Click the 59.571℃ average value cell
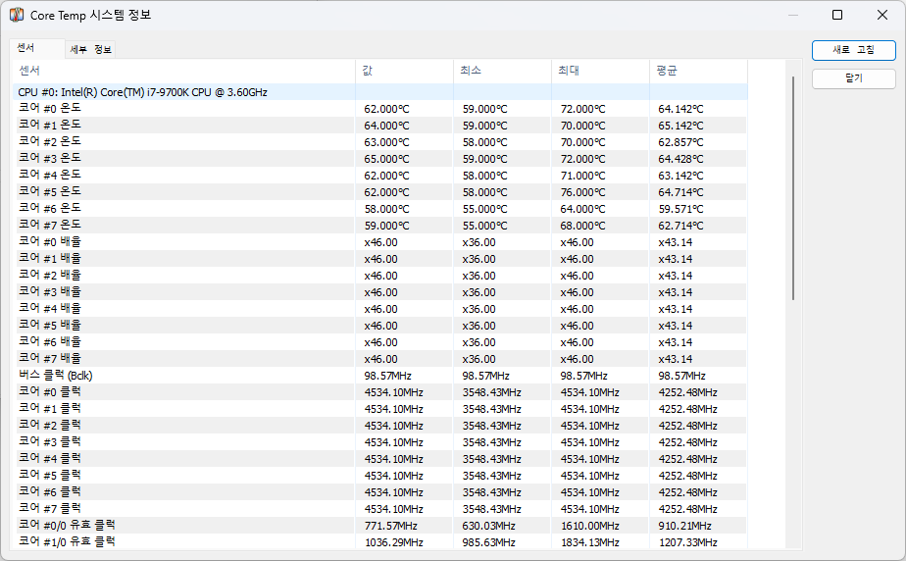This screenshot has width=906, height=561. (680, 209)
